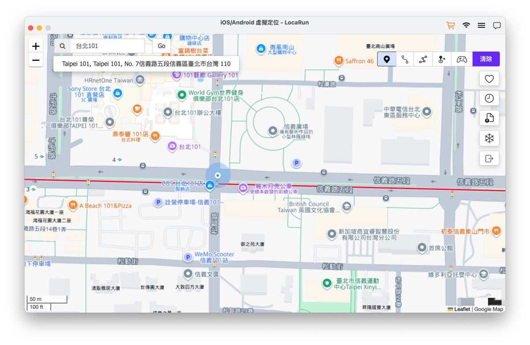Screen dimensions: 530x345
Task: Click the WeMo Scooter parking marker
Action: 188,257
